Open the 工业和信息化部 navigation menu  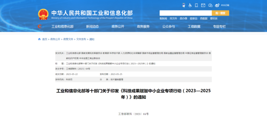tap(62, 27)
